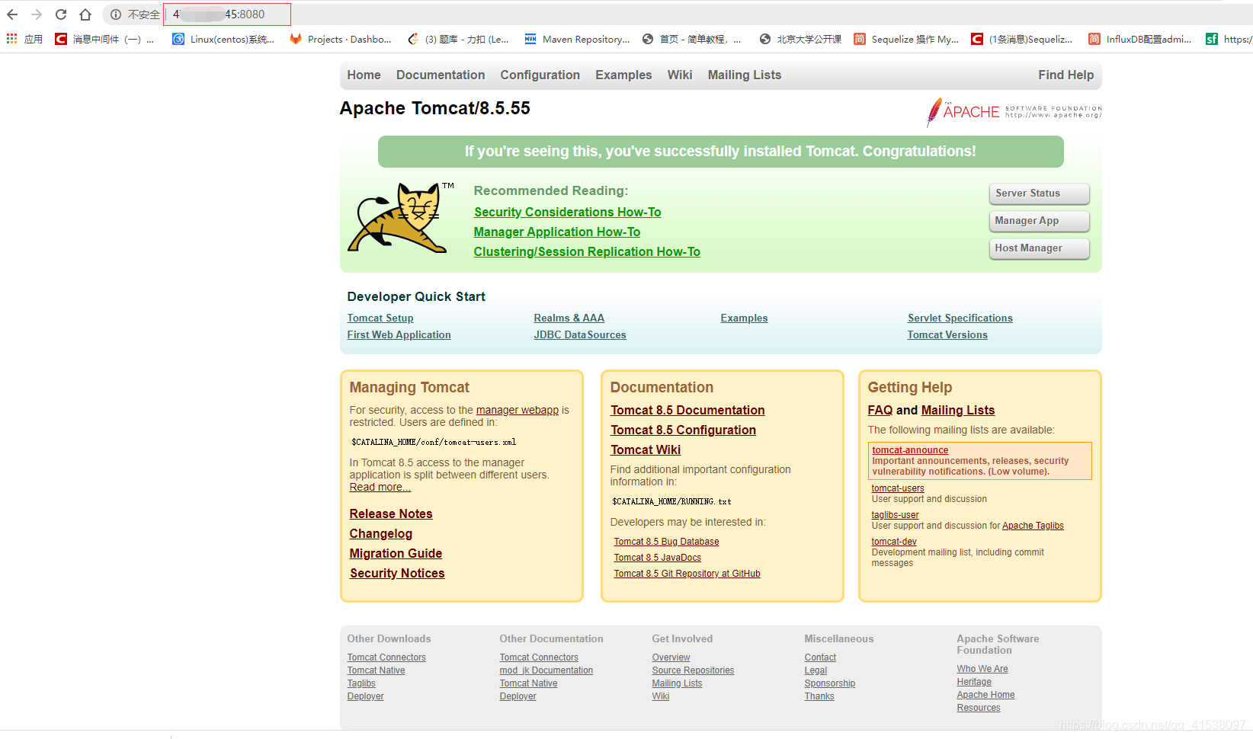The image size is (1253, 739).
Task: Open the taglibs-user mailing list link
Action: [x=895, y=515]
